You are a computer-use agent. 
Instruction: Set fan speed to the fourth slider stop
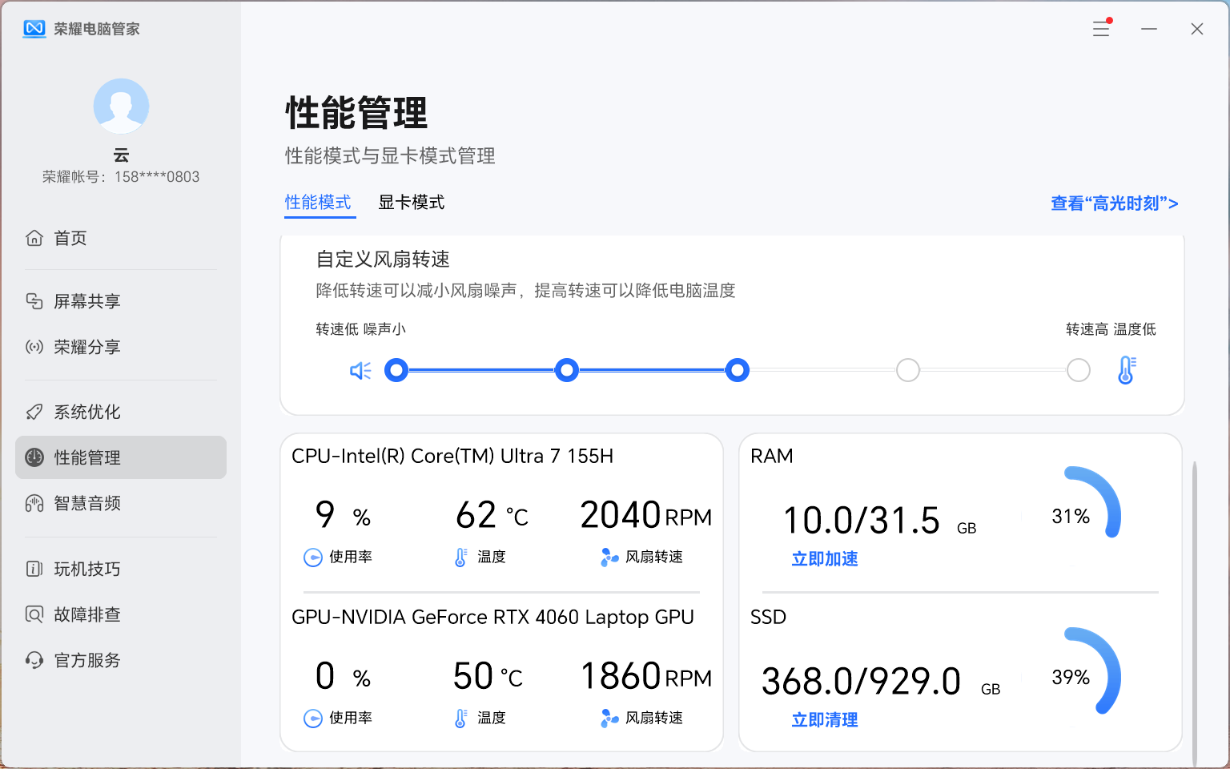[908, 370]
